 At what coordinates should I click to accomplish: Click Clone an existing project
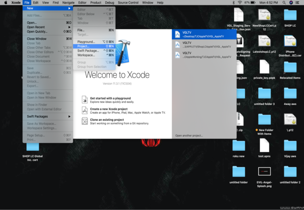107,119
